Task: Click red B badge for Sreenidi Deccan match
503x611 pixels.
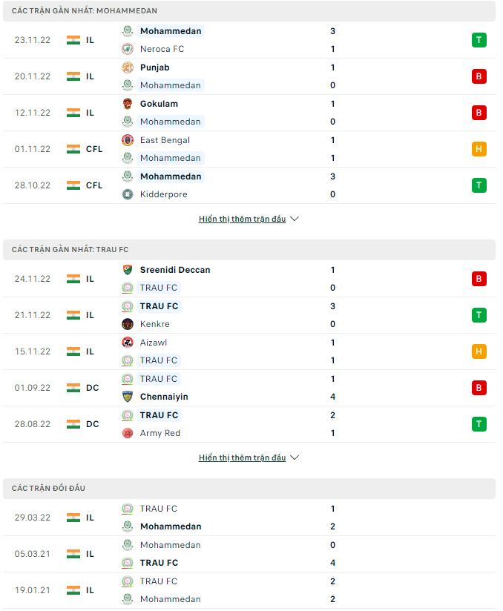Action: coord(479,279)
